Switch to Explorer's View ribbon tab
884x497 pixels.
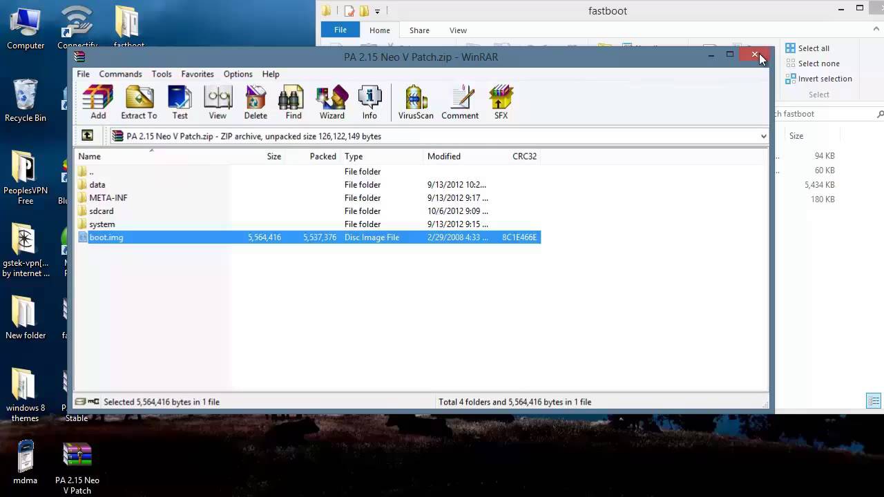click(458, 30)
